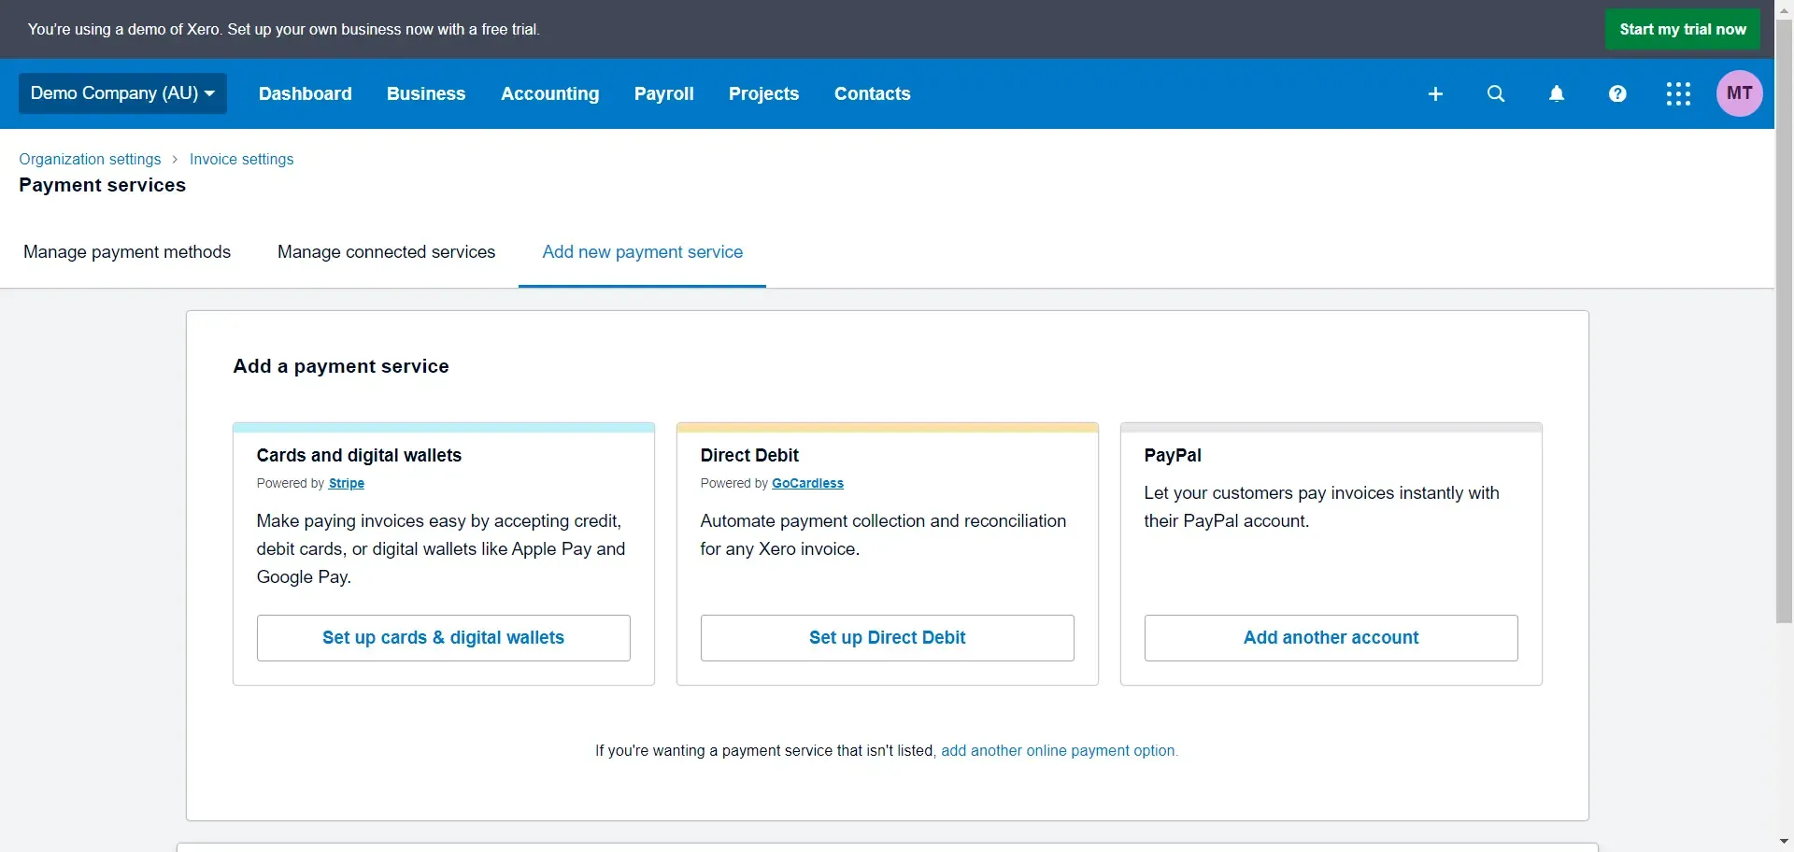Image resolution: width=1794 pixels, height=852 pixels.
Task: Open the Contacts menu
Action: tap(873, 93)
